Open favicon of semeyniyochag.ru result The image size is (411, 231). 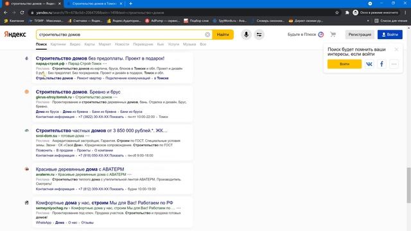[27, 203]
